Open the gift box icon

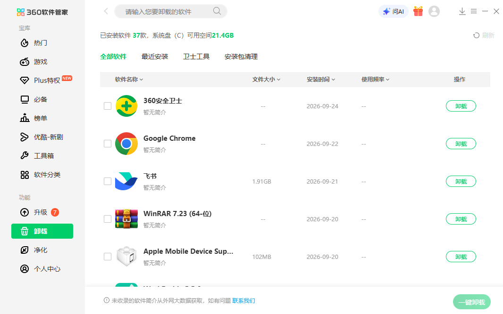click(418, 11)
